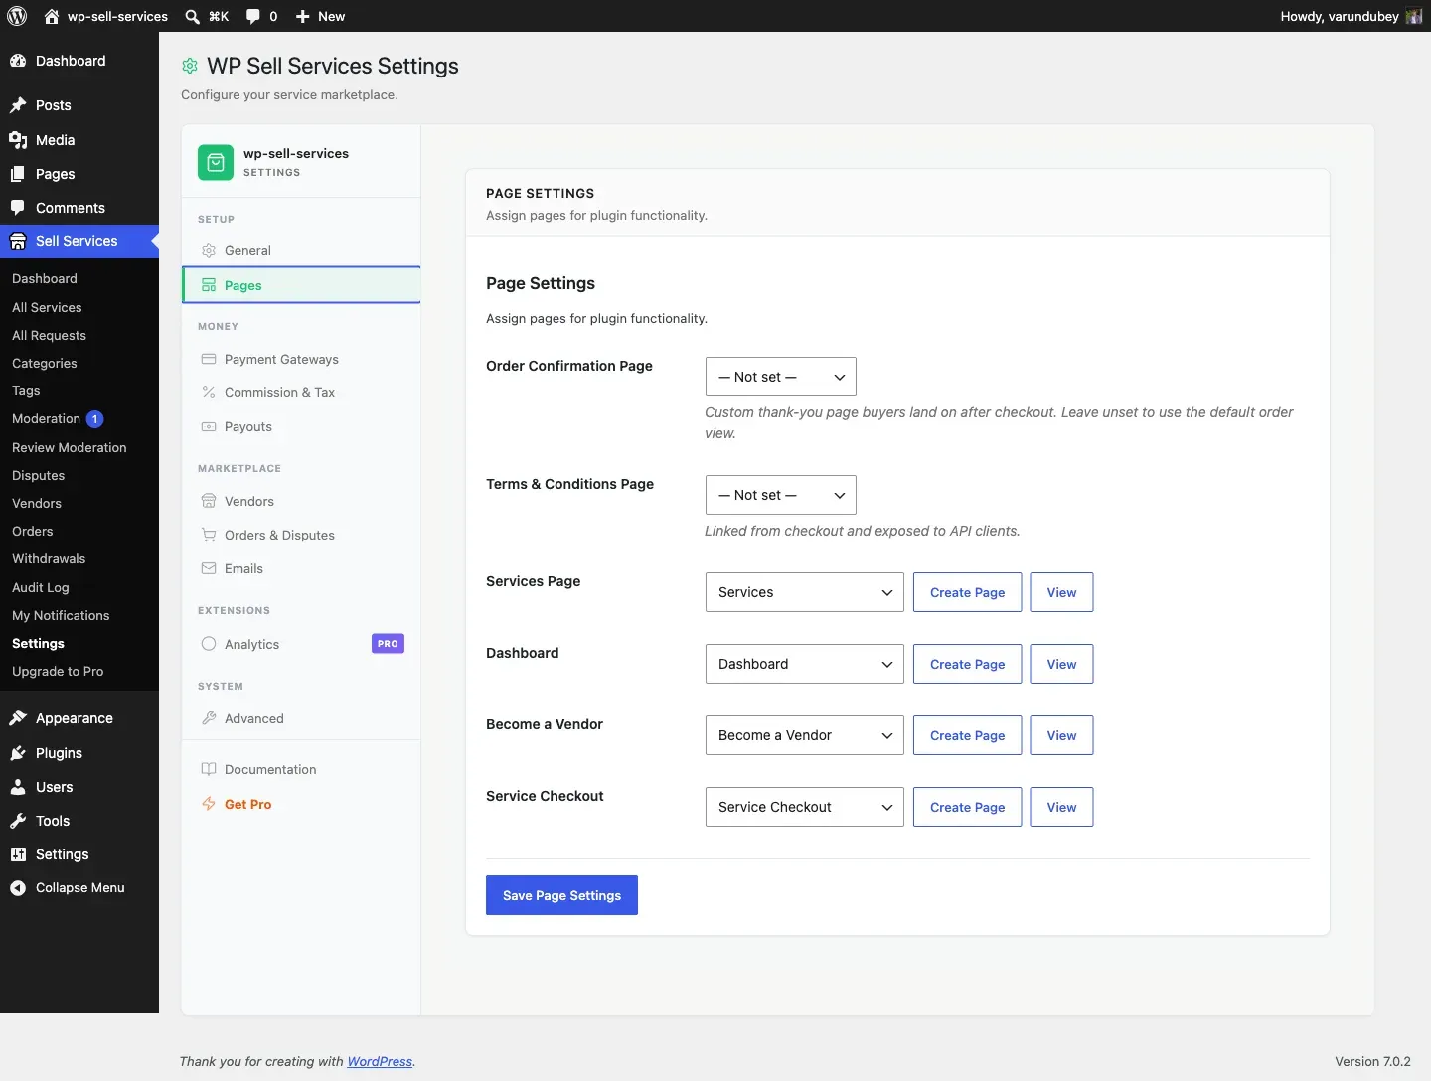Screen dimensions: 1431x1081
Task: Click Create Page for Services Page
Action: (967, 592)
